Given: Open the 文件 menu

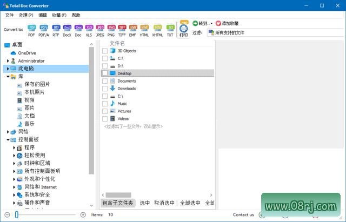Looking at the screenshot, I should [x=9, y=15].
